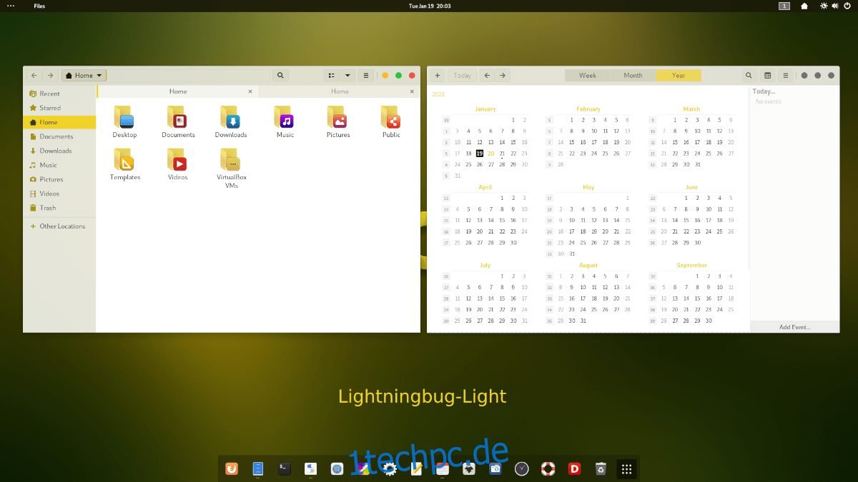The height and width of the screenshot is (482, 858).
Task: Close the second Home tab
Action: [x=412, y=91]
